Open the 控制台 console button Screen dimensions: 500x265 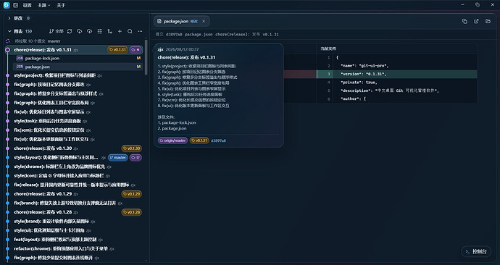[x=476, y=252]
